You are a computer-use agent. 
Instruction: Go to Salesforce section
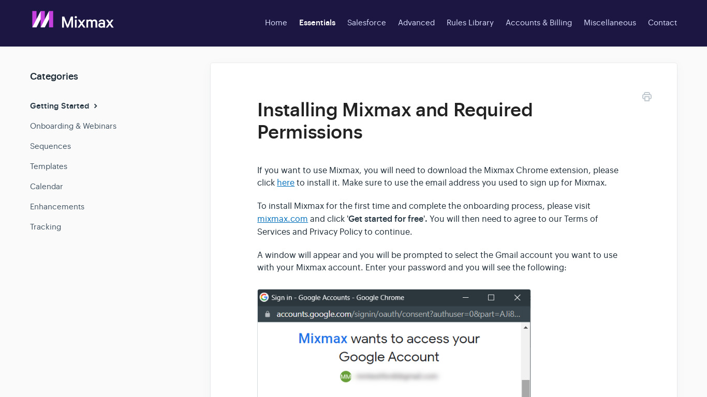coord(366,23)
